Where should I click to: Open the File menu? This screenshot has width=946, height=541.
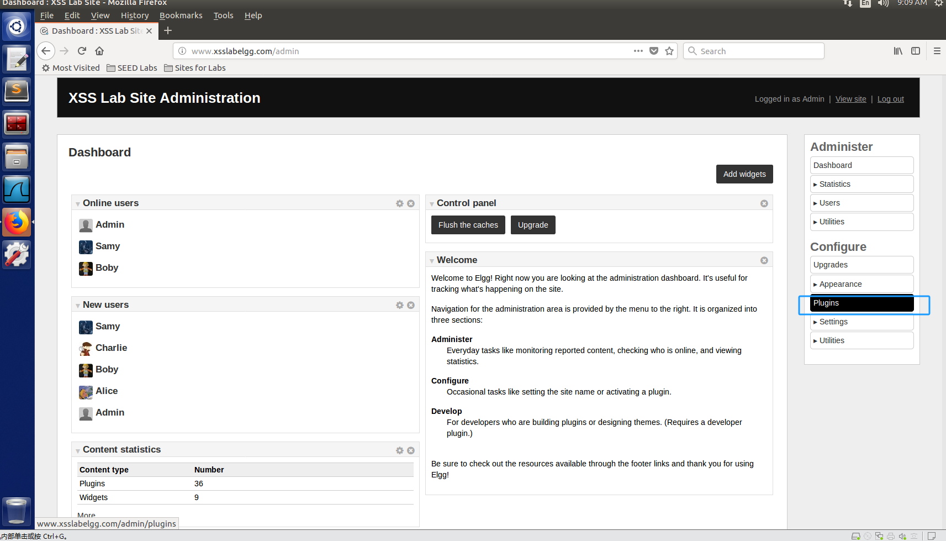coord(47,15)
